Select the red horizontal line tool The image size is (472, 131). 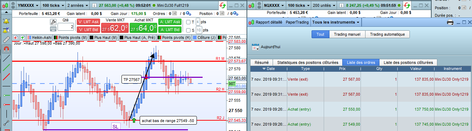tap(6, 105)
